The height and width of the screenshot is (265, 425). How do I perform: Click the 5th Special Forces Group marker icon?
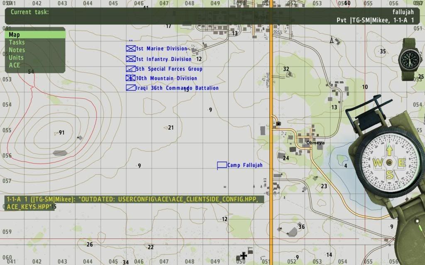pyautogui.click(x=131, y=69)
